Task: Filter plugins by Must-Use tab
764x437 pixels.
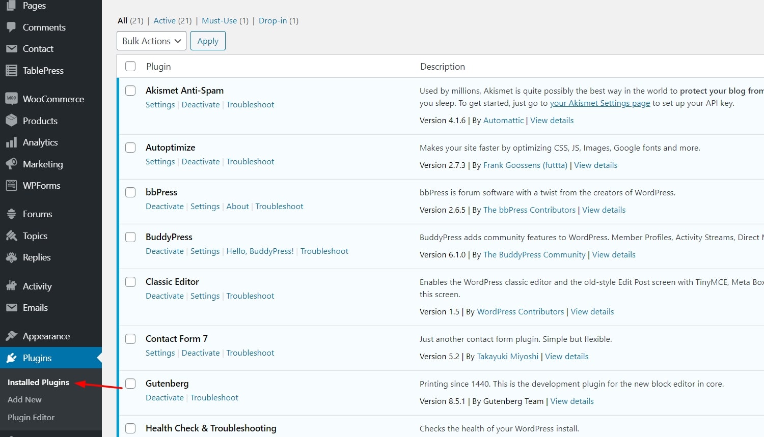Action: point(219,21)
